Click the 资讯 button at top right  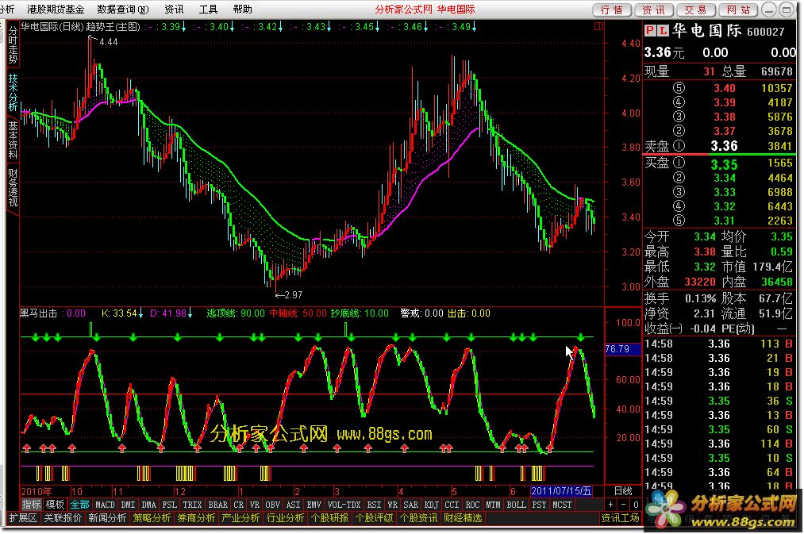(654, 10)
